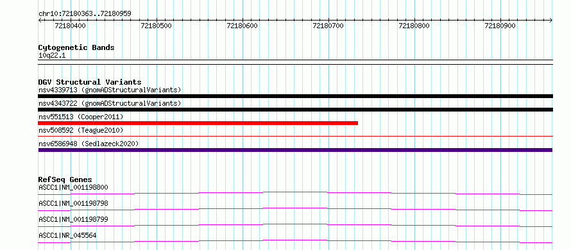Open variant label nsv4343722 (gnomADStructuralVariants)
Image resolution: width=571 pixels, height=250 pixels.
tap(110, 103)
